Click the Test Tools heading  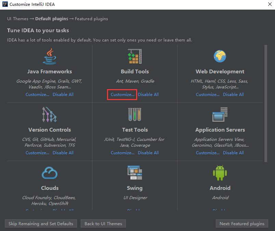pos(135,130)
